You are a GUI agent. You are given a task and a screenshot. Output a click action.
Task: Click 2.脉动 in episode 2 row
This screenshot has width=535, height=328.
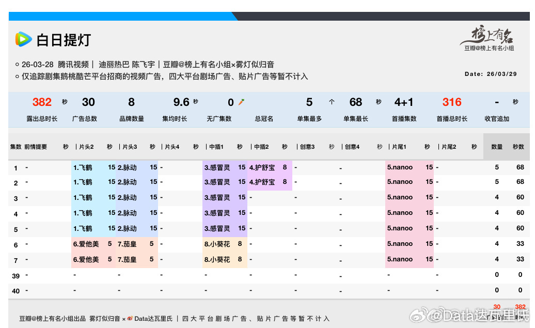127,182
